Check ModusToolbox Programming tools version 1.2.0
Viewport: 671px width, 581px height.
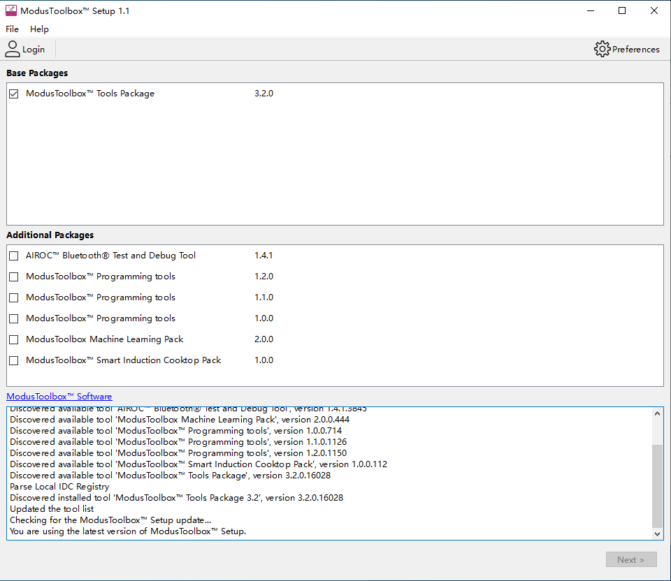click(x=13, y=277)
